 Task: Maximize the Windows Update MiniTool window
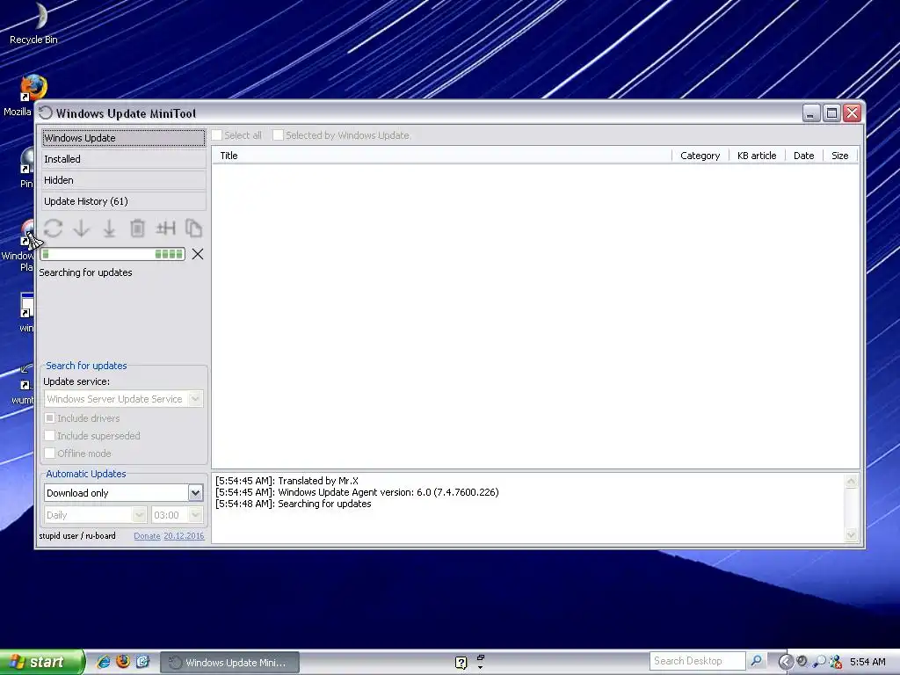click(x=831, y=113)
